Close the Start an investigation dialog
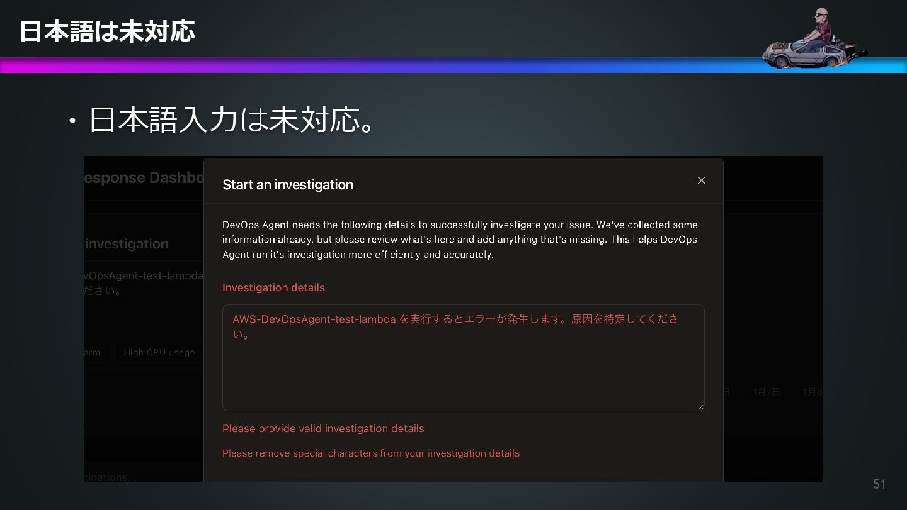Image resolution: width=907 pixels, height=510 pixels. click(701, 180)
